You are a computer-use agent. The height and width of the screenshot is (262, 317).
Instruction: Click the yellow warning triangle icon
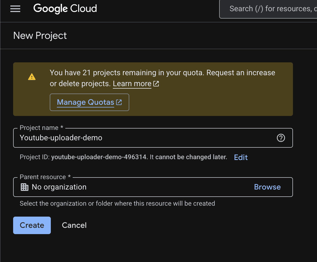[x=32, y=77]
